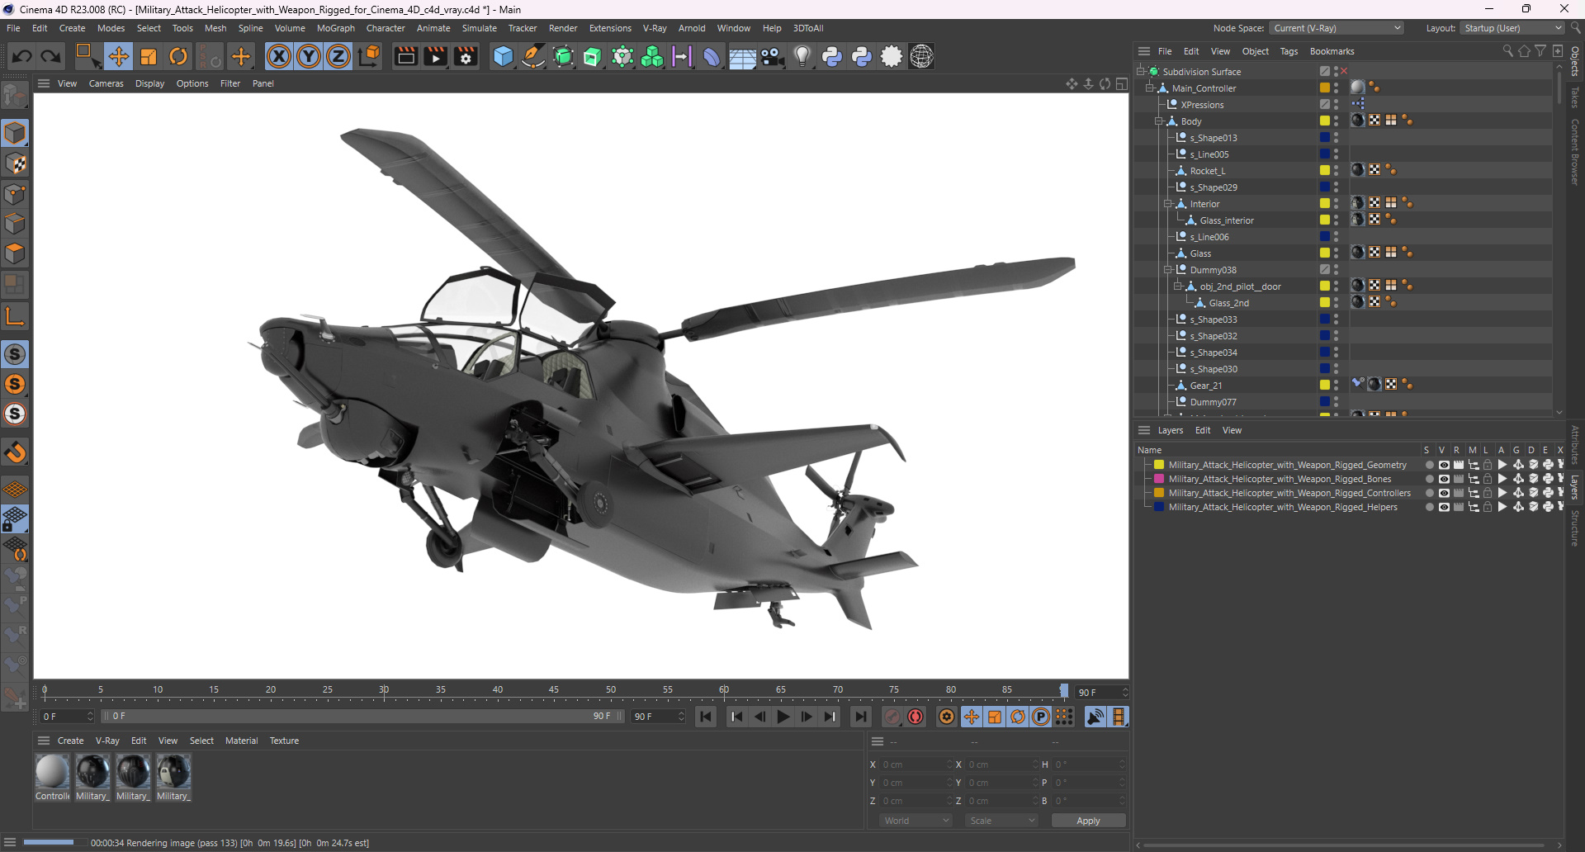Viewport: 1585px width, 852px height.
Task: Step to the next frame
Action: [x=807, y=717]
